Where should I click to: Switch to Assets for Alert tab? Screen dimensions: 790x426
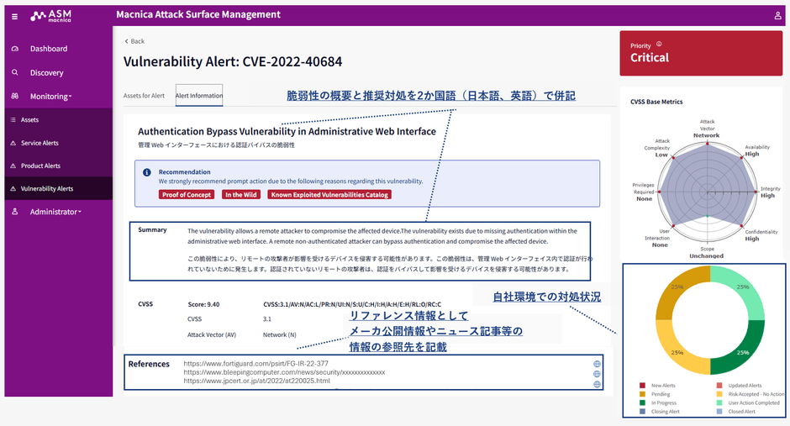144,96
